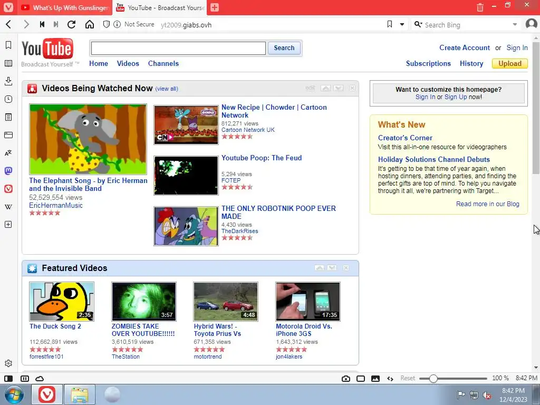This screenshot has width=540, height=405.
Task: Open the closed tabs trash can
Action: pyautogui.click(x=480, y=7)
